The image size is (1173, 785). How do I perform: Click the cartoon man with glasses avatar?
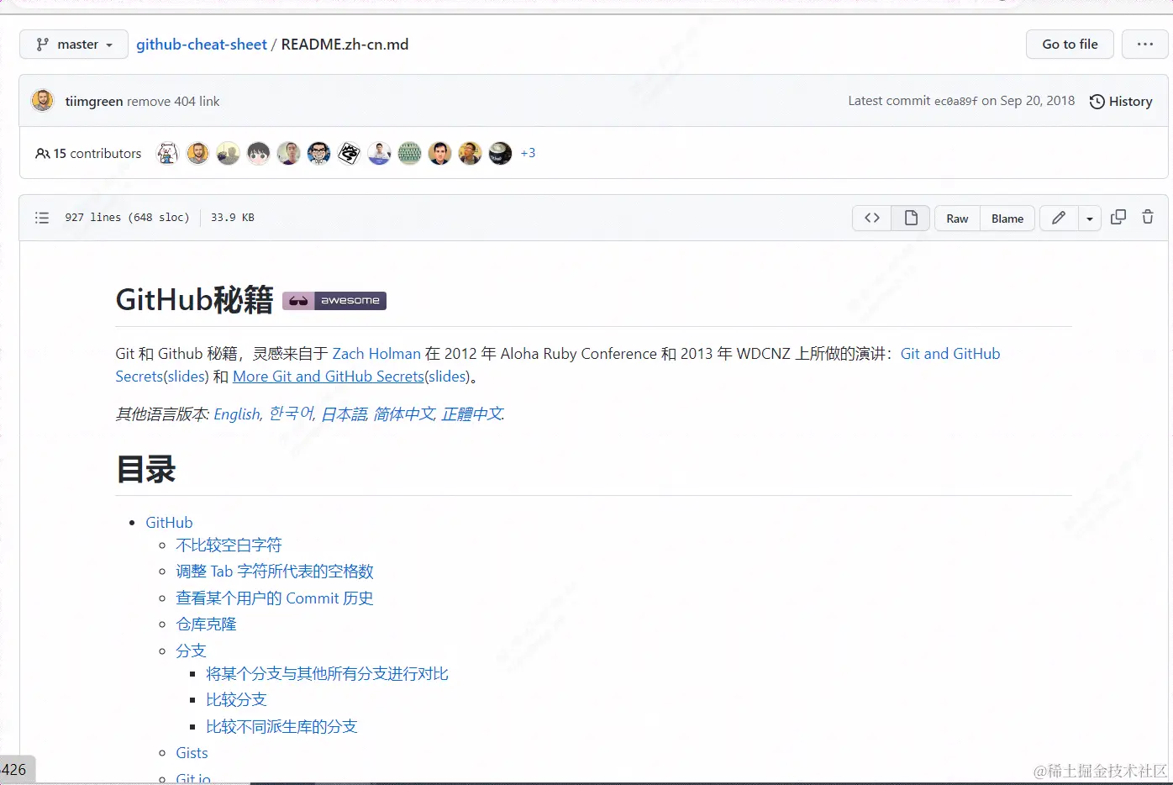pos(319,153)
